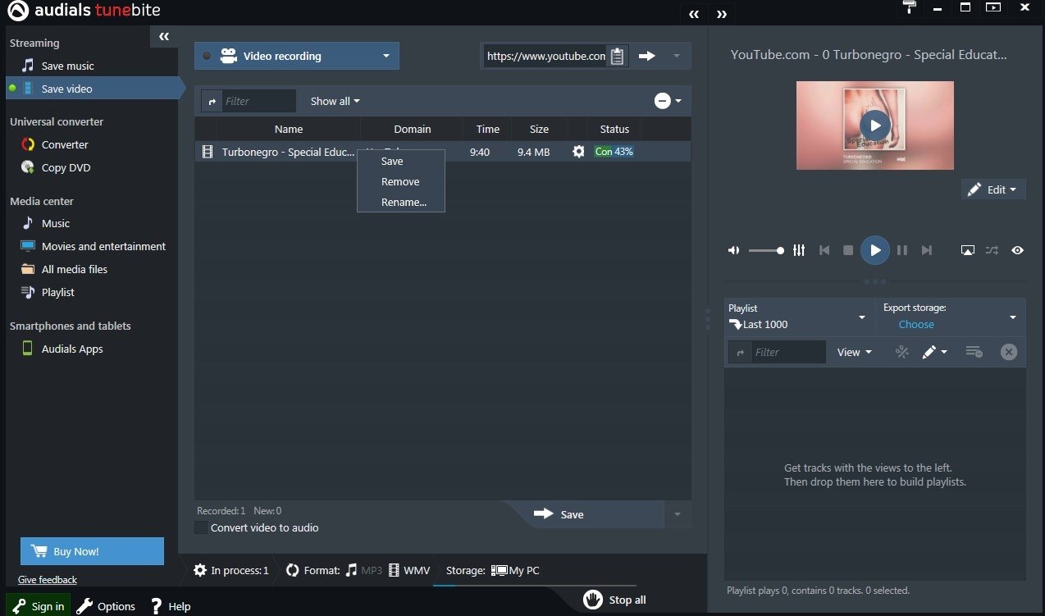Click the Buy Now! button
This screenshot has width=1045, height=616.
(x=92, y=551)
